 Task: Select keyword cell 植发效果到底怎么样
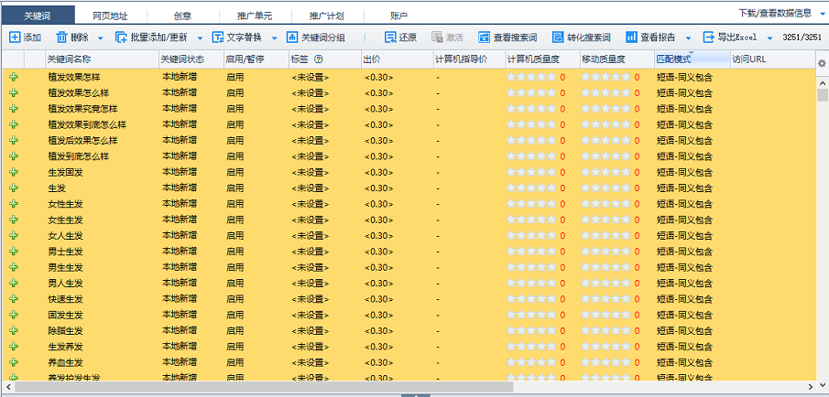87,124
